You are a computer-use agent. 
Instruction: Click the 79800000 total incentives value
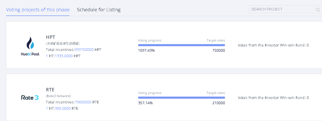[83, 102]
